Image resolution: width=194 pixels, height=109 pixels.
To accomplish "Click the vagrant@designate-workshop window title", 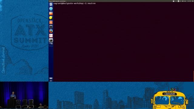I will 57,1.
